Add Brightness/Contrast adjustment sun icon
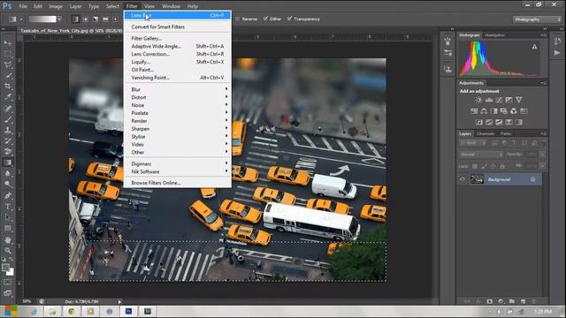Image resolution: width=566 pixels, height=318 pixels. 478,100
